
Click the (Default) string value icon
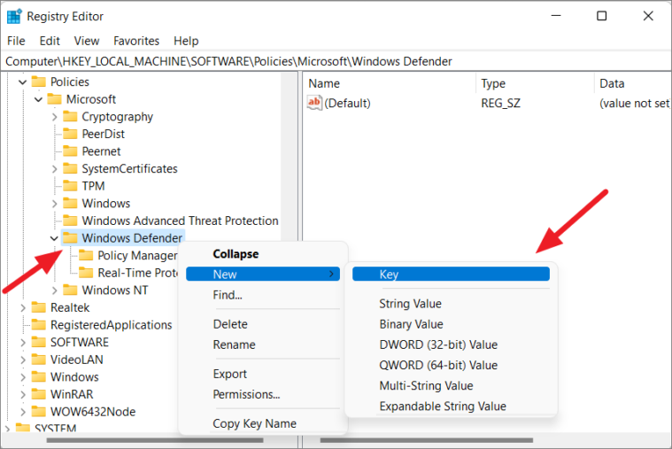pos(314,103)
